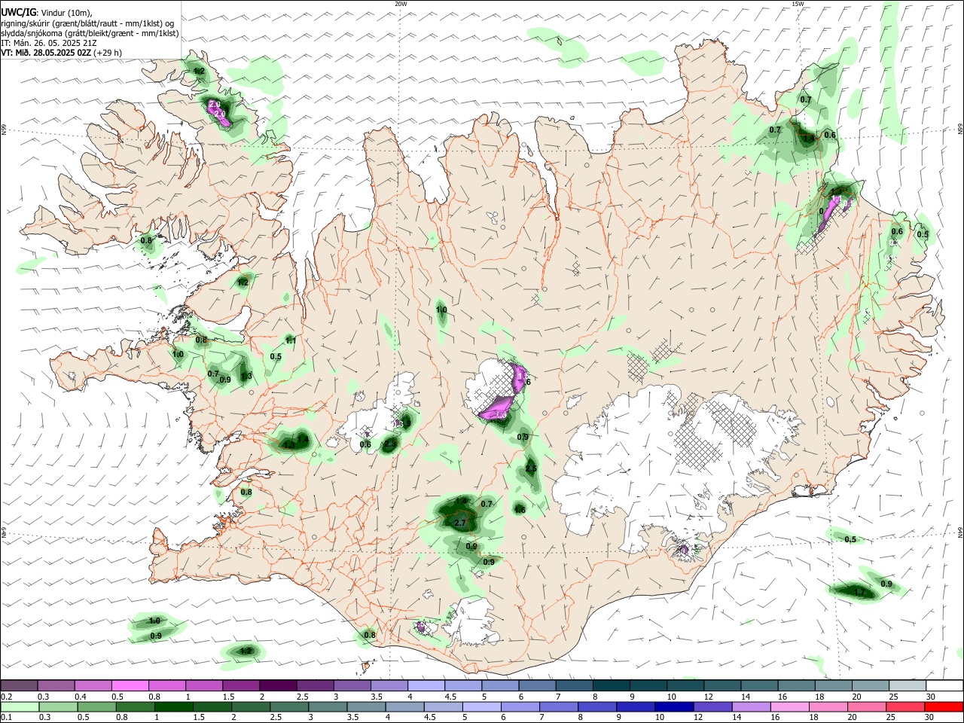Select the light lavender 4–4.5 snow-scale swatch

tap(426, 685)
